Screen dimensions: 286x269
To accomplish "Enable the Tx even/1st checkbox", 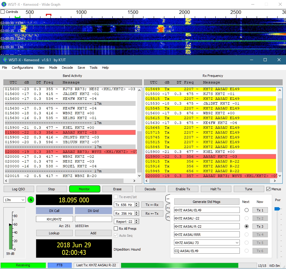I will (116, 197).
